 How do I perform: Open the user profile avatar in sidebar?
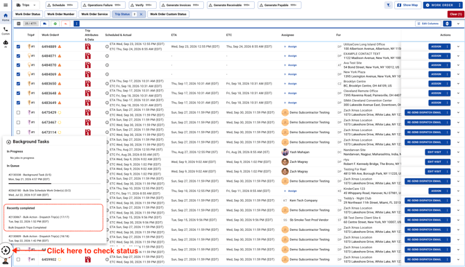click(6, 261)
